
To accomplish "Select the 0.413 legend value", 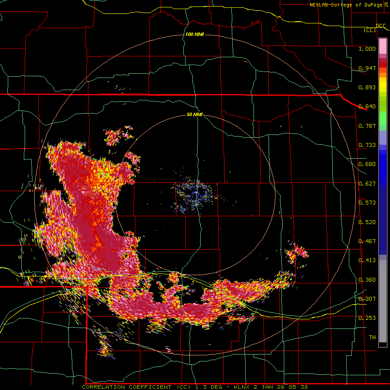I will 367,260.
